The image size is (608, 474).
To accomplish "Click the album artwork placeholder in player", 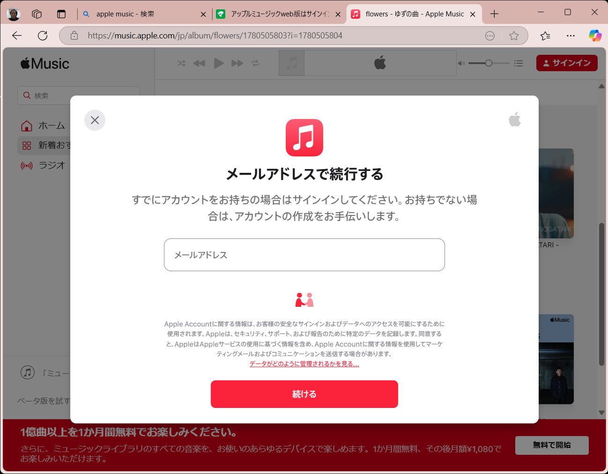I will pyautogui.click(x=291, y=63).
